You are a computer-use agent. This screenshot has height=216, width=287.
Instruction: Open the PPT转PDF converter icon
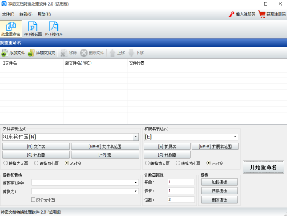[x=53, y=26]
